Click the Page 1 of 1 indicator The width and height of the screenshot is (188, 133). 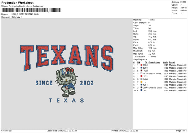(181, 130)
